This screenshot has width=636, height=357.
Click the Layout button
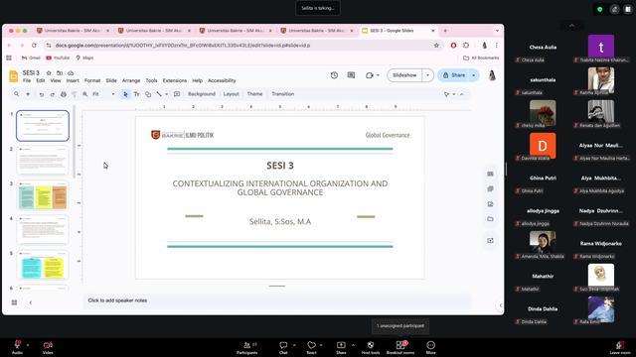232,94
